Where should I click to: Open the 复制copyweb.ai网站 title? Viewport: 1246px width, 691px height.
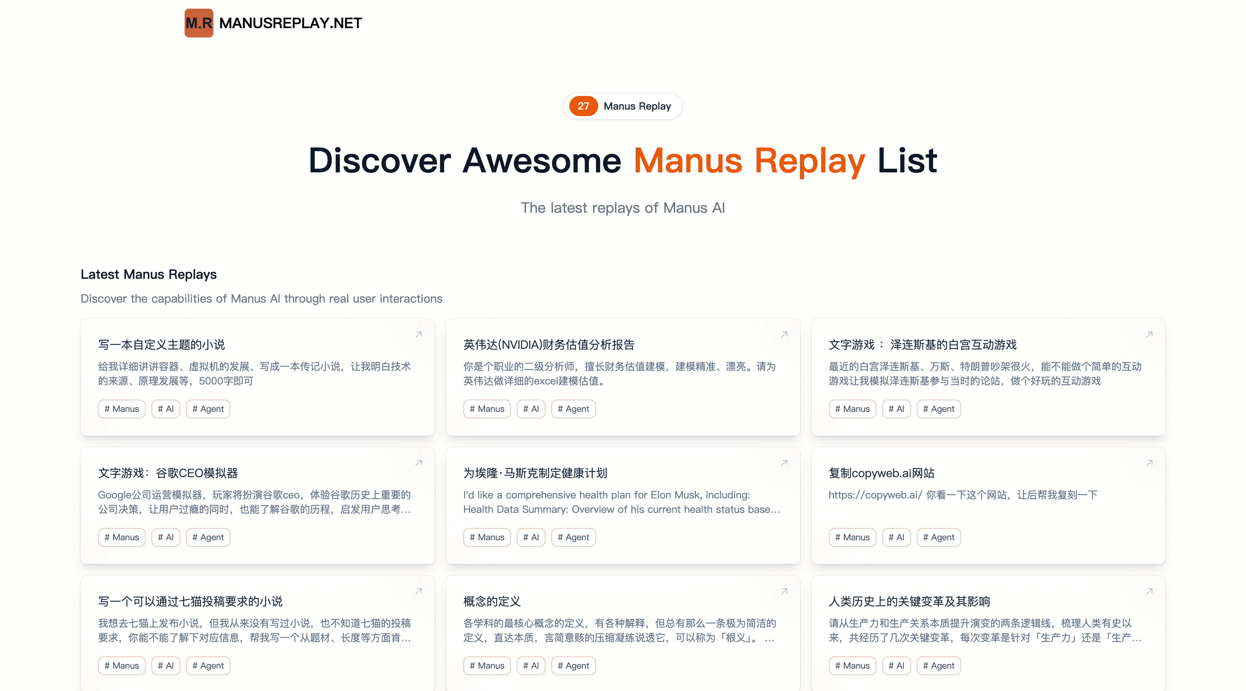pyautogui.click(x=881, y=473)
